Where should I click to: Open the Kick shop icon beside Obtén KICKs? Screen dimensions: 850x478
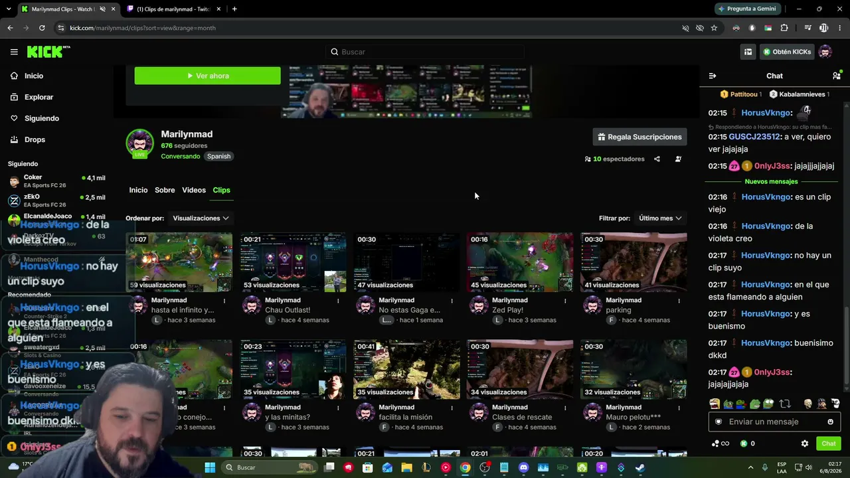[748, 52]
